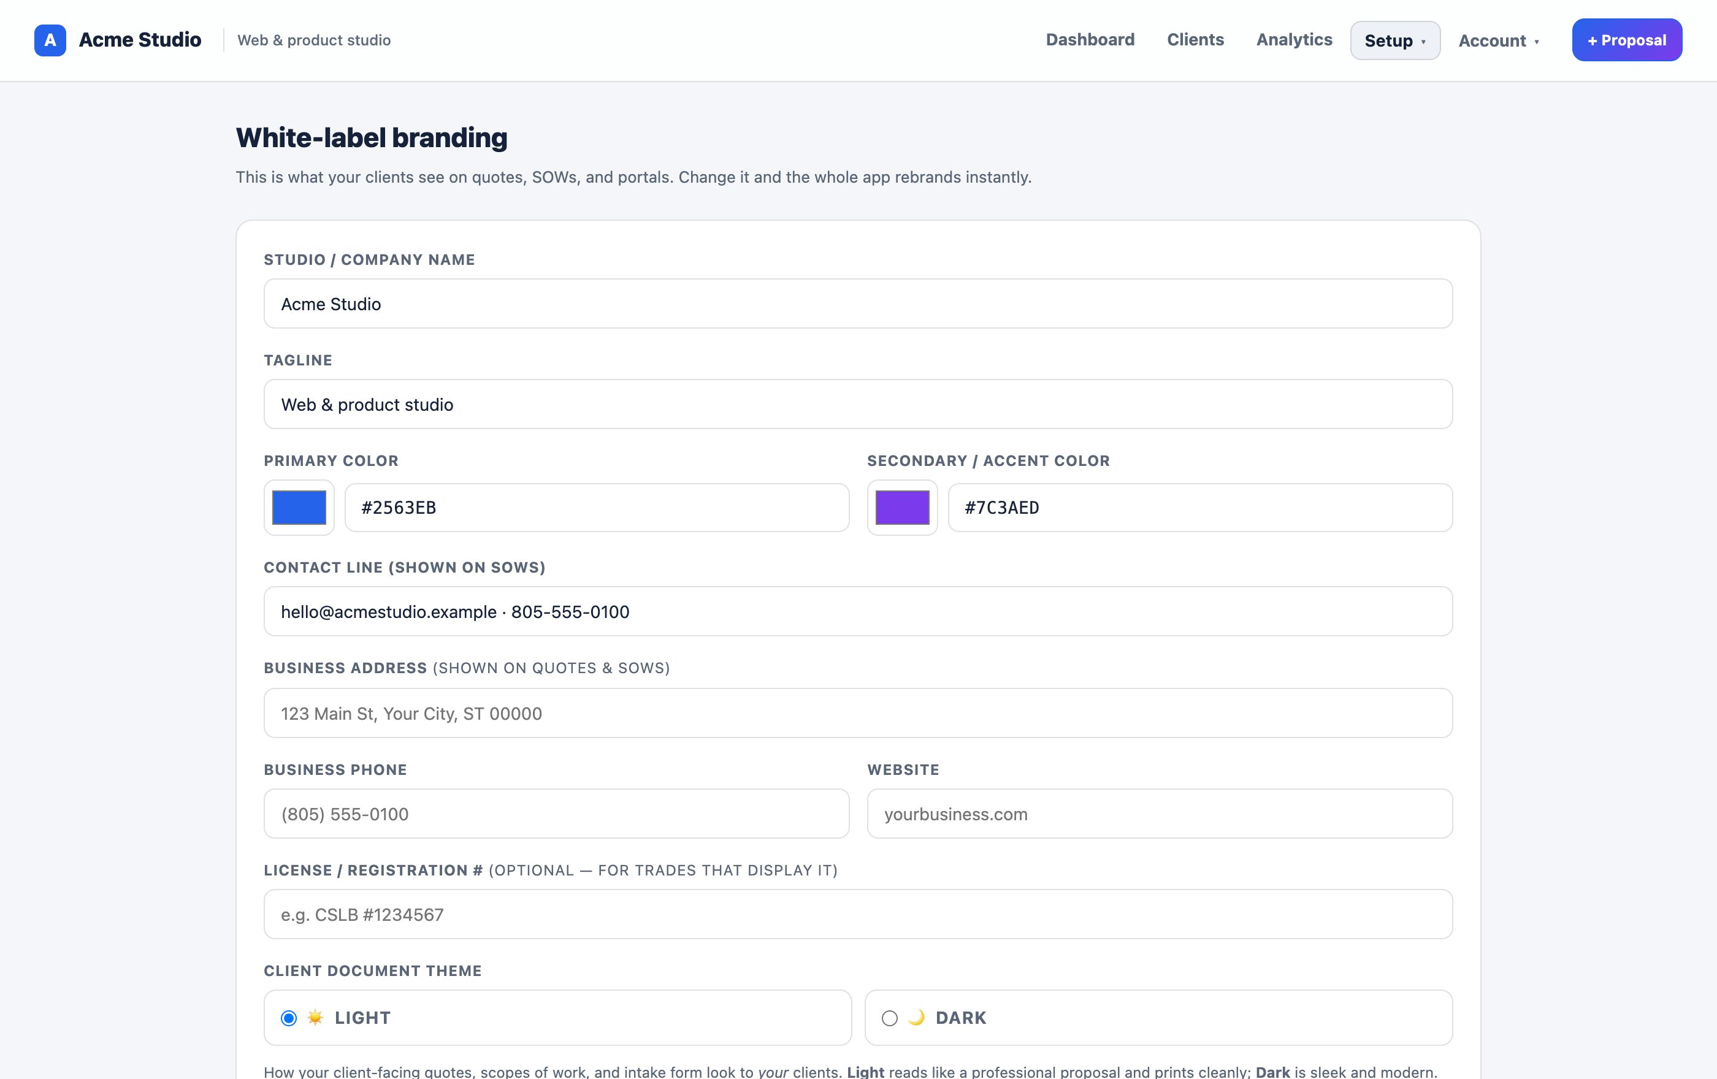Edit the primary color hex #2563EB field
The image size is (1717, 1079).
click(597, 508)
